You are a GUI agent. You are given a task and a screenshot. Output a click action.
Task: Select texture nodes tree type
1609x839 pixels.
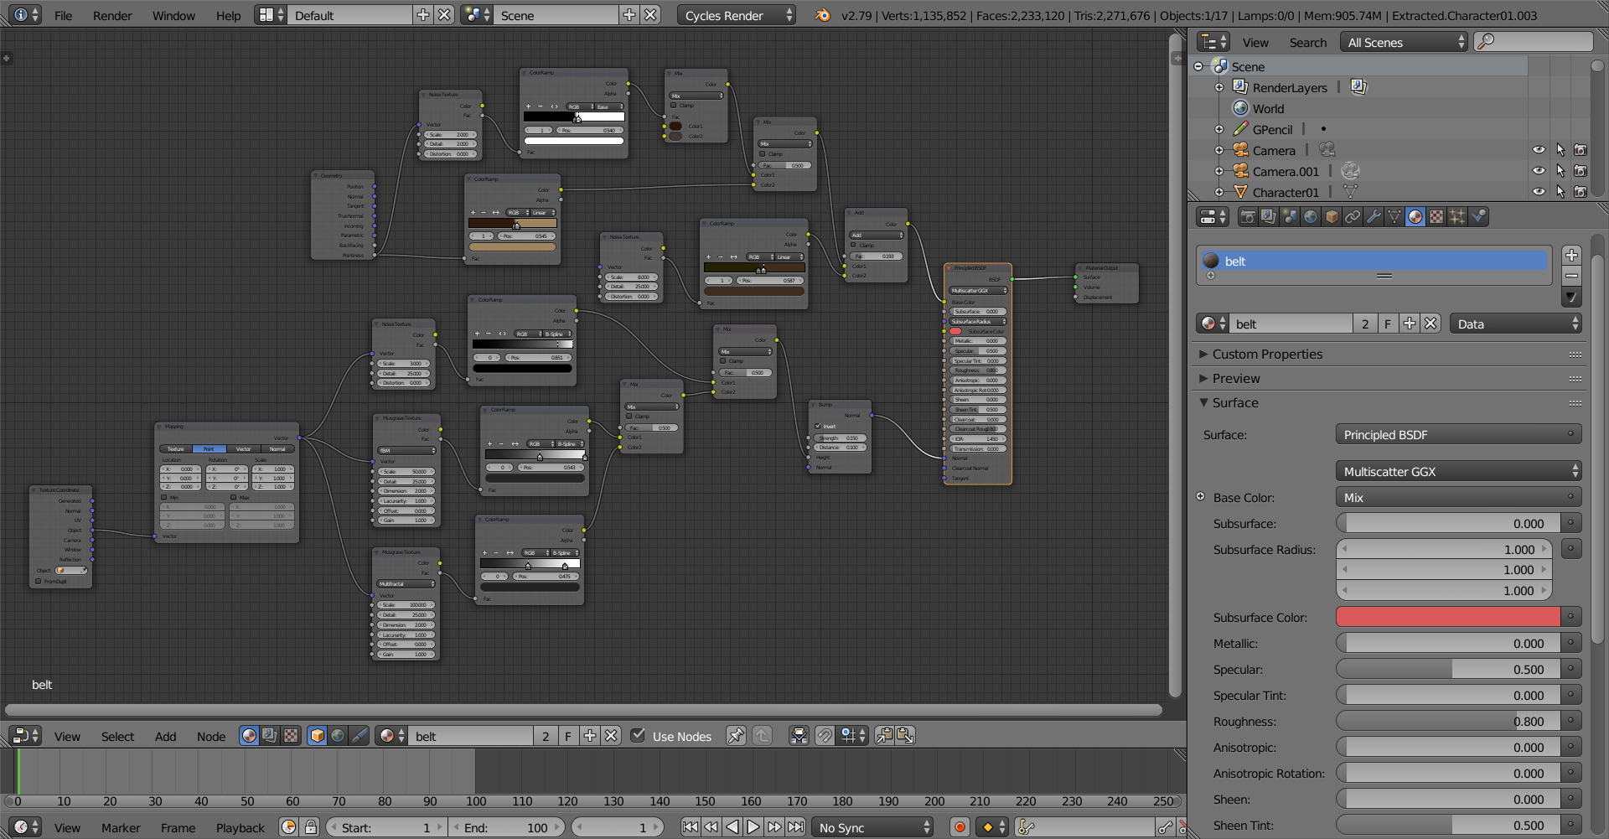click(x=291, y=736)
